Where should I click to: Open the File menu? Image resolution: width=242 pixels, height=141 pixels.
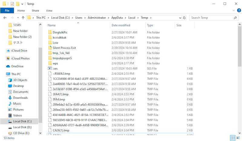[x=7, y=11]
